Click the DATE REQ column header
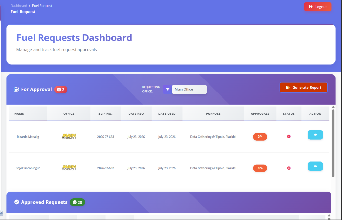 pos(136,114)
